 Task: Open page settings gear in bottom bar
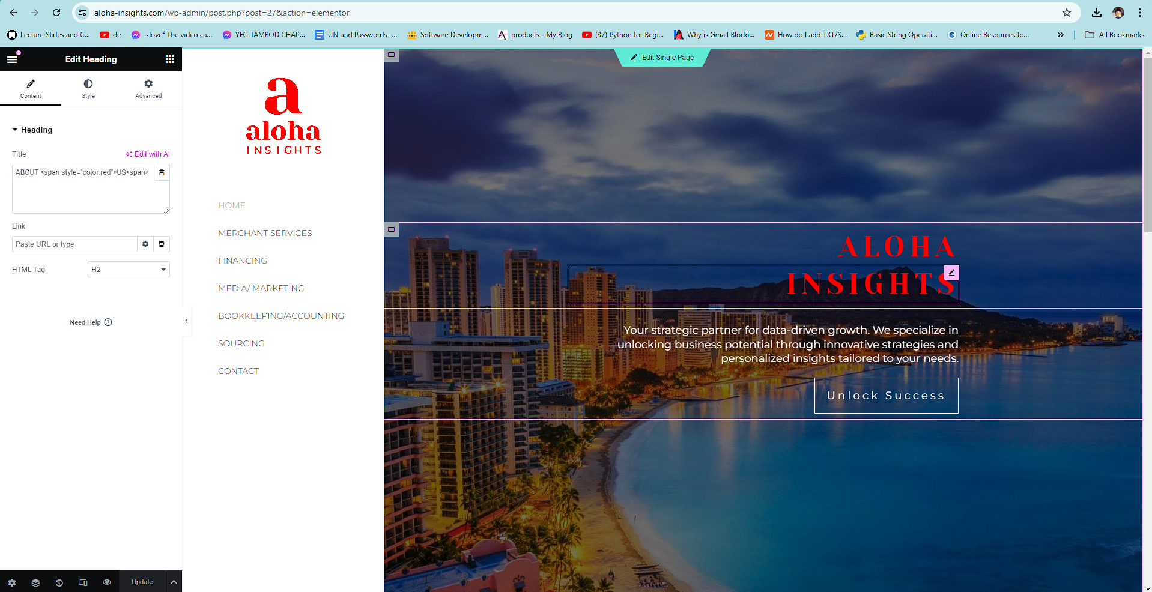pyautogui.click(x=12, y=582)
